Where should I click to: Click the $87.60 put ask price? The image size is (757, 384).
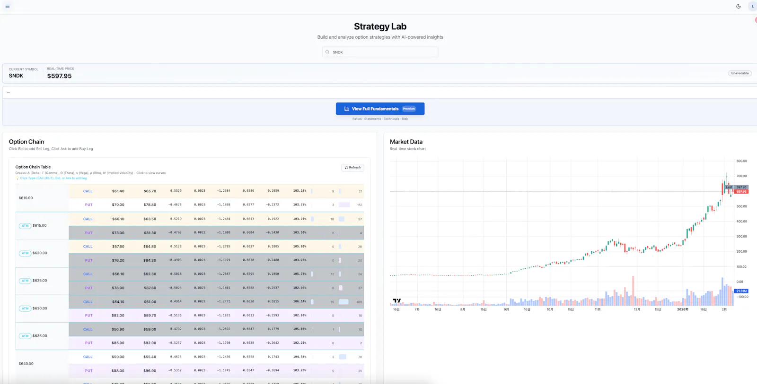pos(150,288)
